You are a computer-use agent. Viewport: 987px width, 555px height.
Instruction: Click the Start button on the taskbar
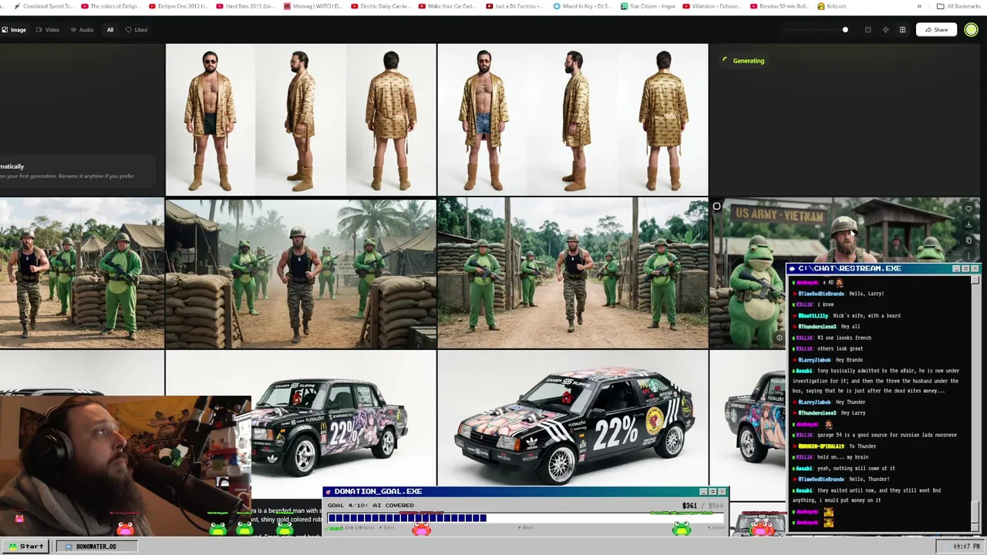pyautogui.click(x=26, y=546)
